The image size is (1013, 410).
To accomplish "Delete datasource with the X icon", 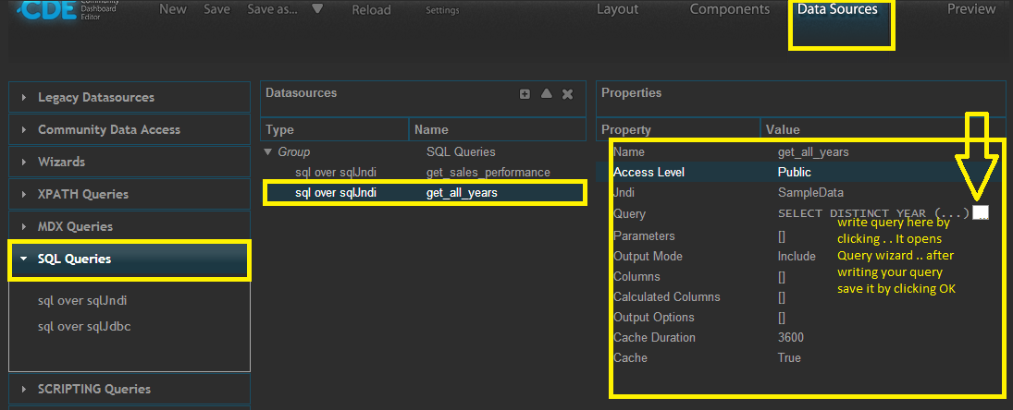I will (x=568, y=94).
